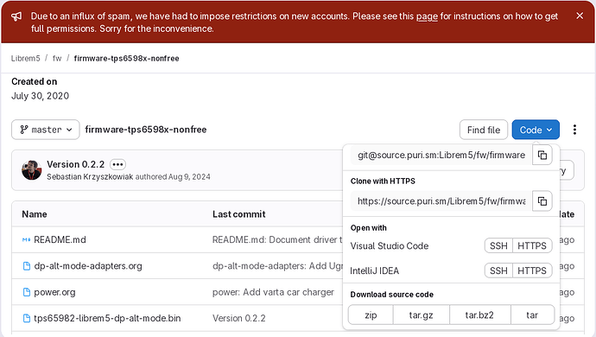
Task: Open the 'dp-alt-mode-adapters: Add' commit
Action: click(x=277, y=266)
